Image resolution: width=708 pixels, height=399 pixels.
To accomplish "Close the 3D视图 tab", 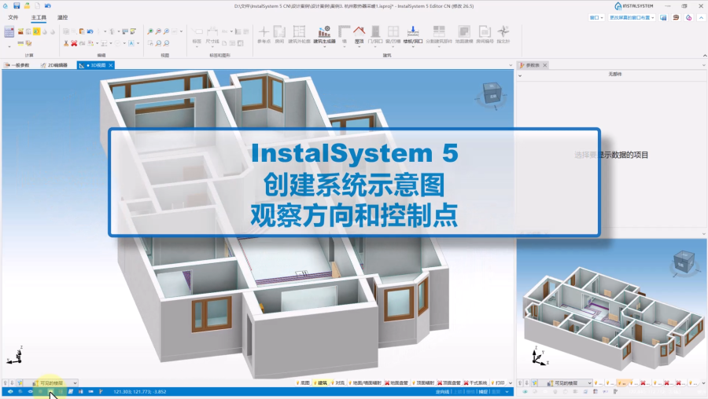I will coord(111,65).
